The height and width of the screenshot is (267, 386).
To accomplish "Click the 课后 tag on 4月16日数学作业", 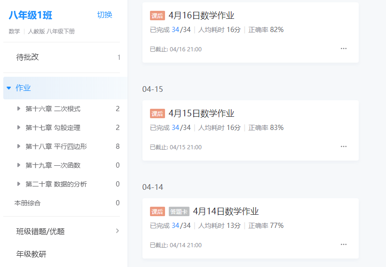I will (x=158, y=16).
